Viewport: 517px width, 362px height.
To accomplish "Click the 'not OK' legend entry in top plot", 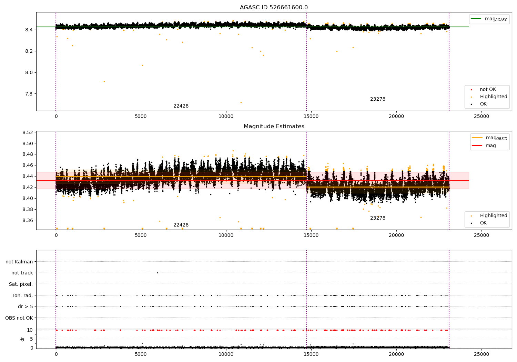I will [487, 90].
